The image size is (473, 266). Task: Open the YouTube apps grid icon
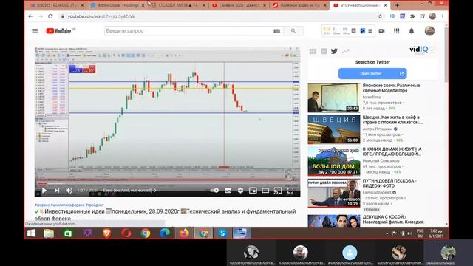[x=396, y=31]
